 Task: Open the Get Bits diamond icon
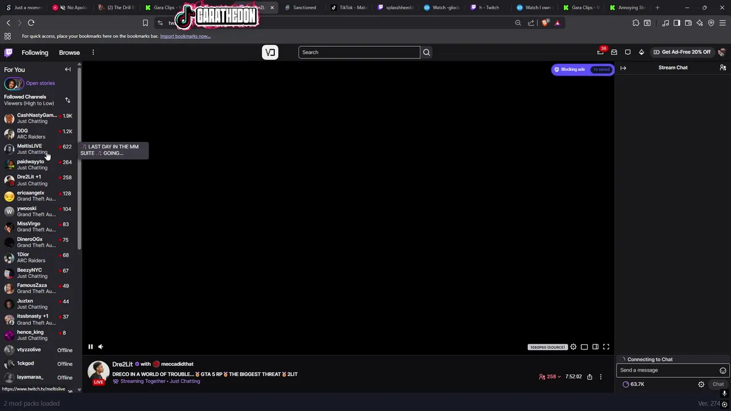[x=641, y=53]
